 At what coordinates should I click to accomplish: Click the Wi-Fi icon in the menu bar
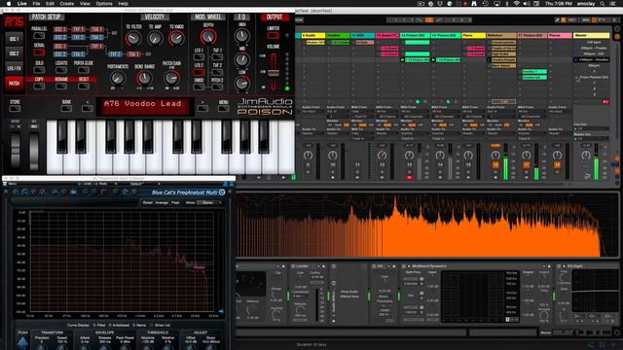point(517,4)
